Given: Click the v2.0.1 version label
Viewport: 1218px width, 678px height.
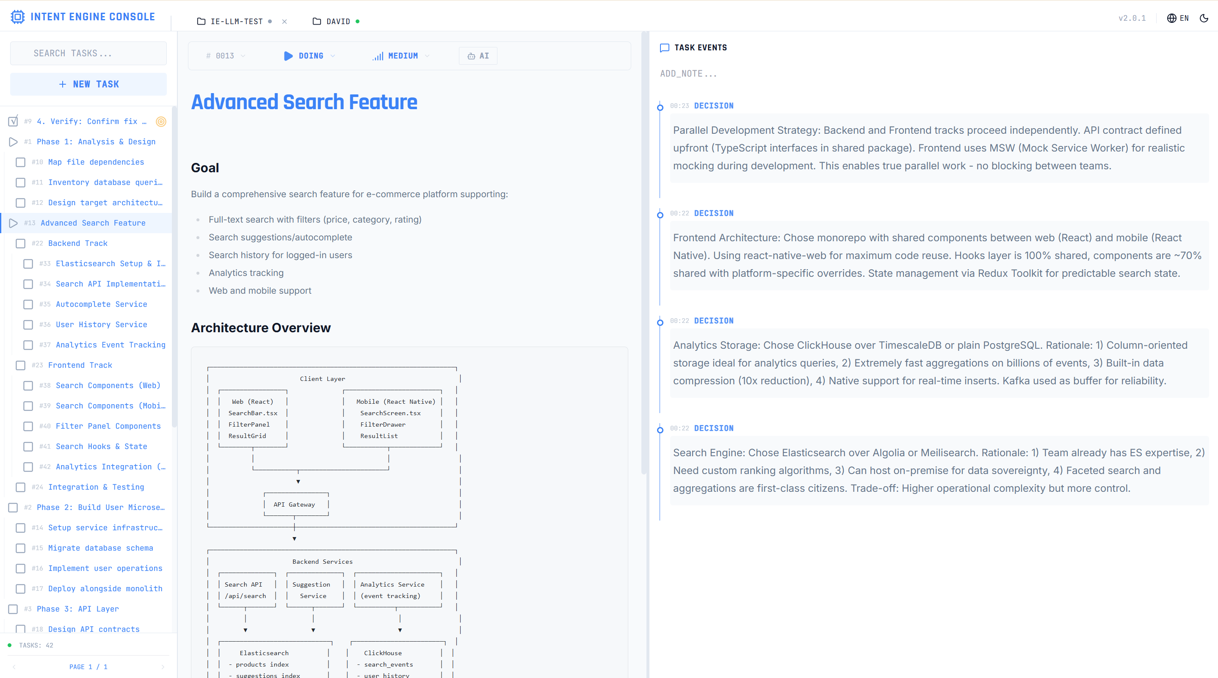Looking at the screenshot, I should 1132,19.
